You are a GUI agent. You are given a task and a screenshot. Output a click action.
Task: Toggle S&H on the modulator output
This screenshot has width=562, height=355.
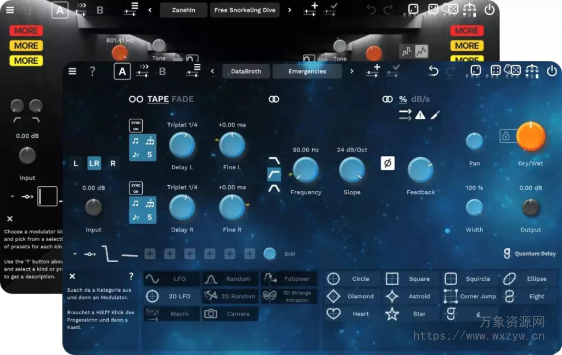[x=269, y=253]
